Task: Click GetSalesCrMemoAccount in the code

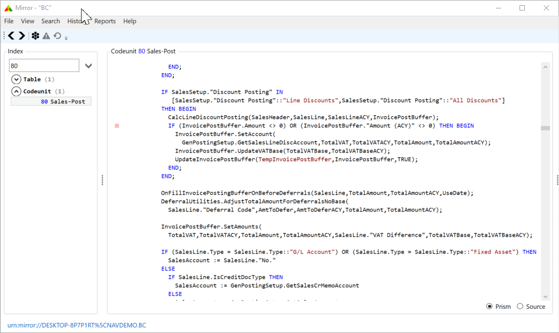Action: pyautogui.click(x=323, y=286)
